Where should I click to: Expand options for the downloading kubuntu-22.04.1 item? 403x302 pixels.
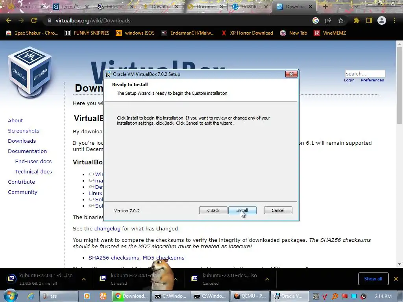pyautogui.click(x=84, y=279)
